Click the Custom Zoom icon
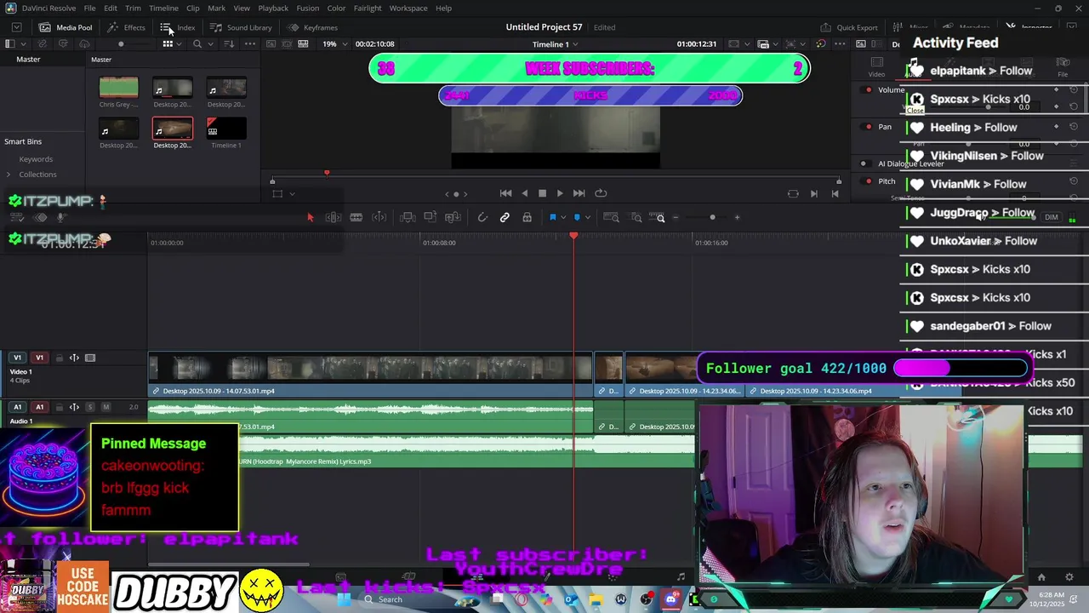 (x=658, y=218)
